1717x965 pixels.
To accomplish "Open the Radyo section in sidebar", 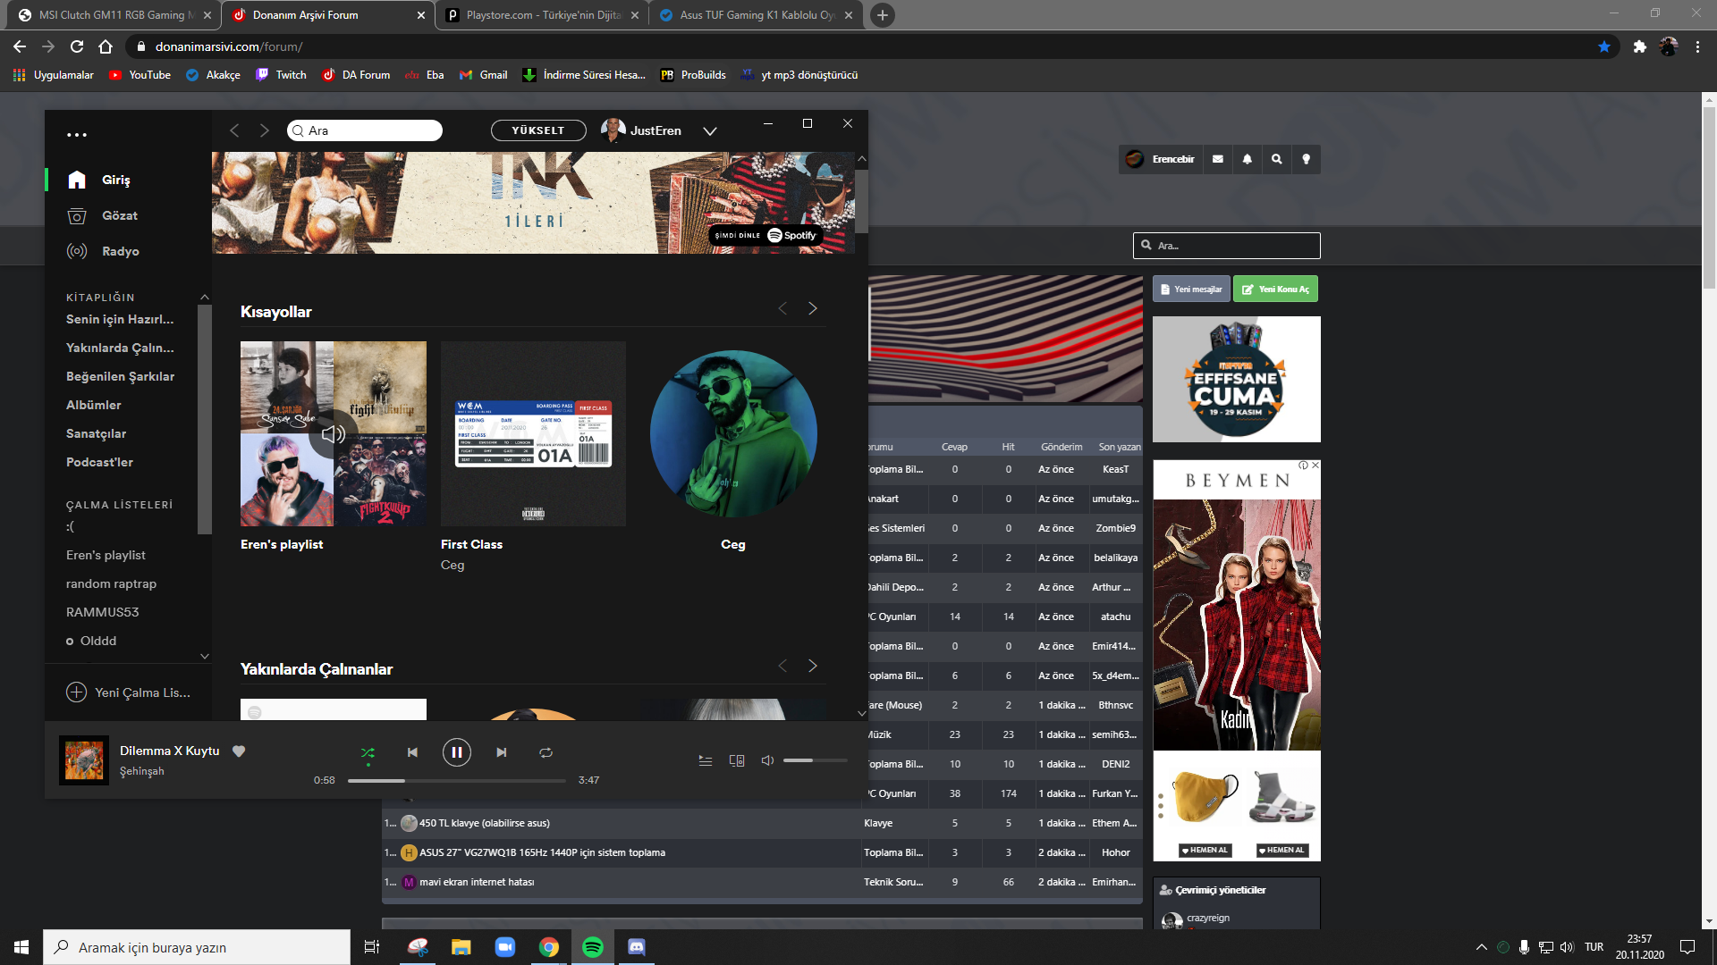I will coord(120,251).
